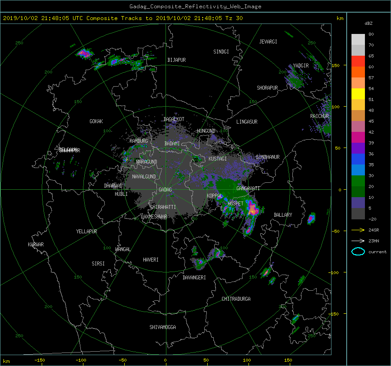Click the RAMDURG city label
This screenshot has height=366, width=391.
click(x=139, y=141)
